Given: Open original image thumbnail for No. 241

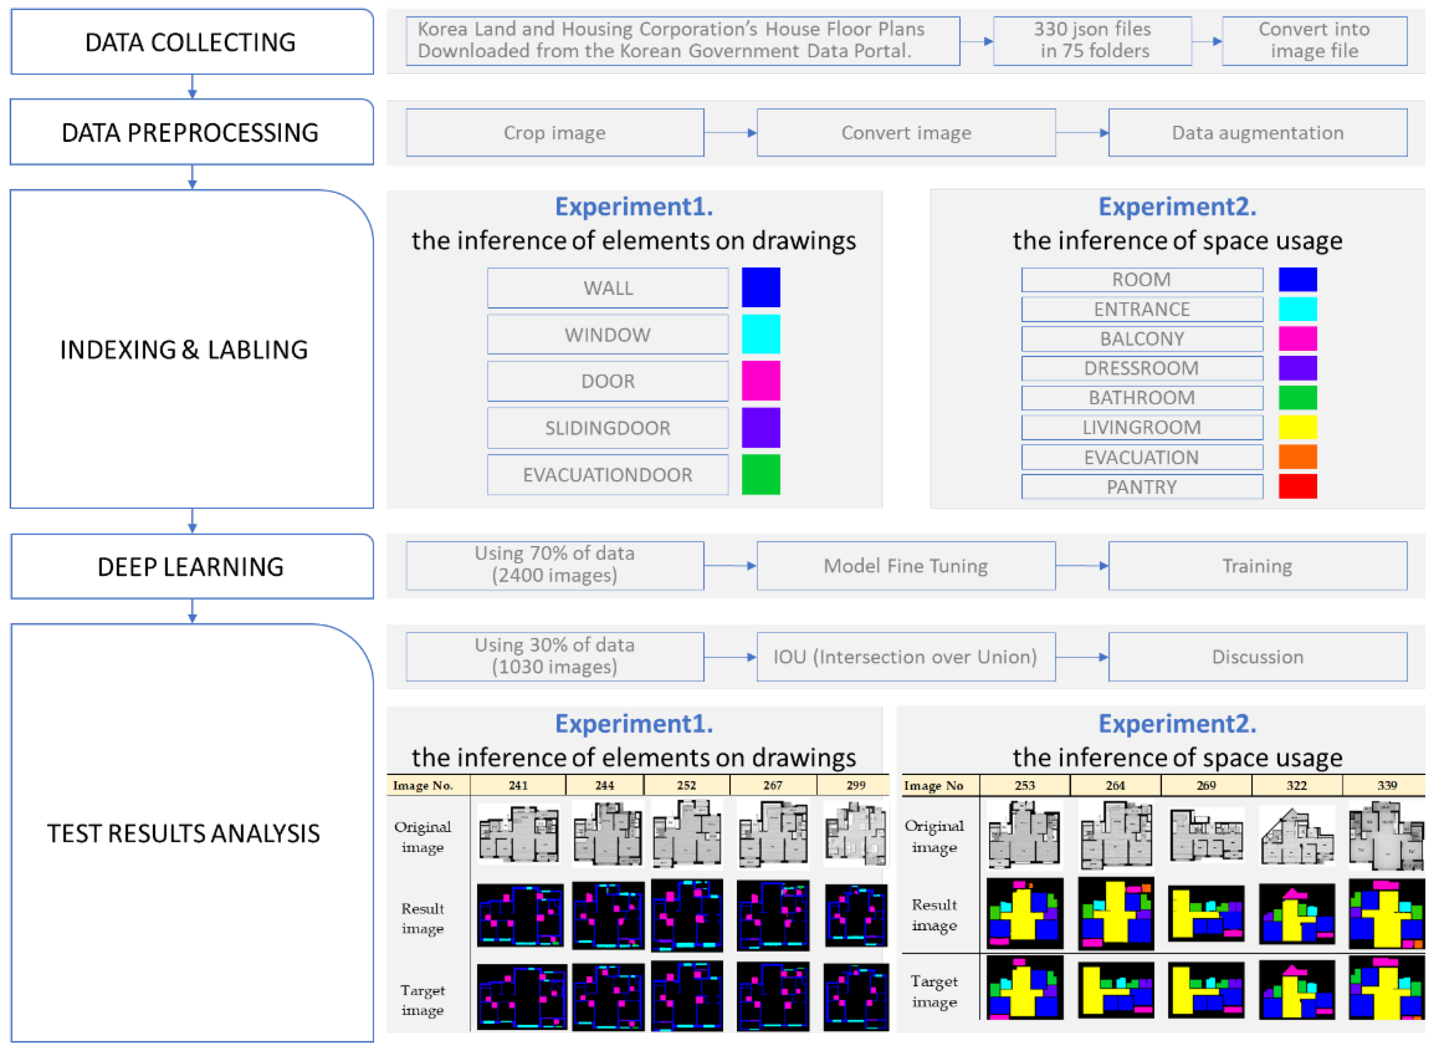Looking at the screenshot, I should tap(519, 834).
